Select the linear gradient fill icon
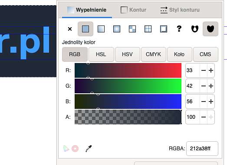The height and width of the screenshot is (165, 227). coord(101,29)
